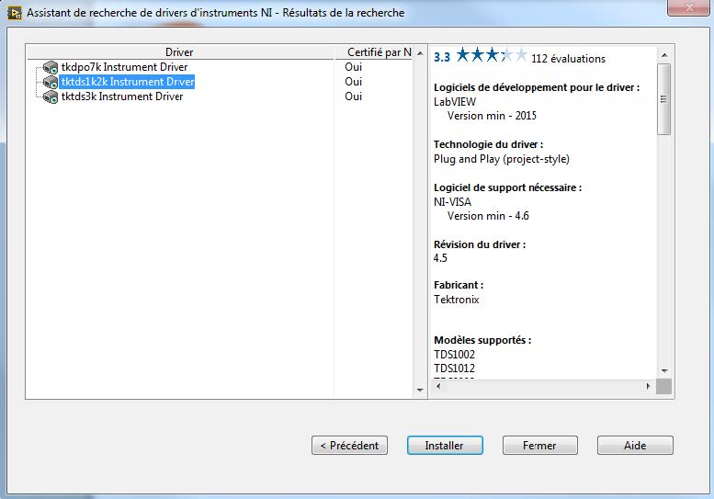The width and height of the screenshot is (714, 499).
Task: Click the tkdpo7k driver icon
Action: (x=51, y=68)
